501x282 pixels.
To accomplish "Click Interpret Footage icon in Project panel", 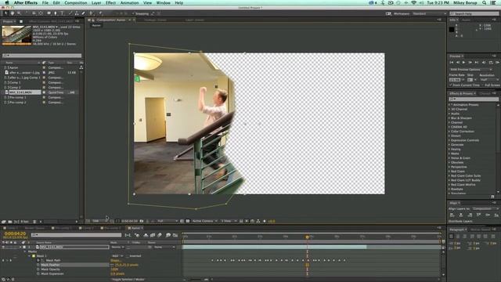I will click(x=3, y=221).
